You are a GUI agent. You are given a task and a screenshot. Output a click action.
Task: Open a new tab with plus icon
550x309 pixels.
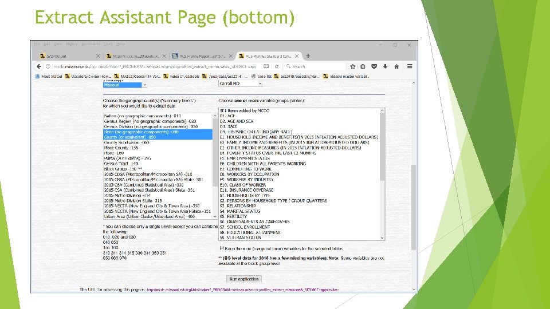(308, 56)
